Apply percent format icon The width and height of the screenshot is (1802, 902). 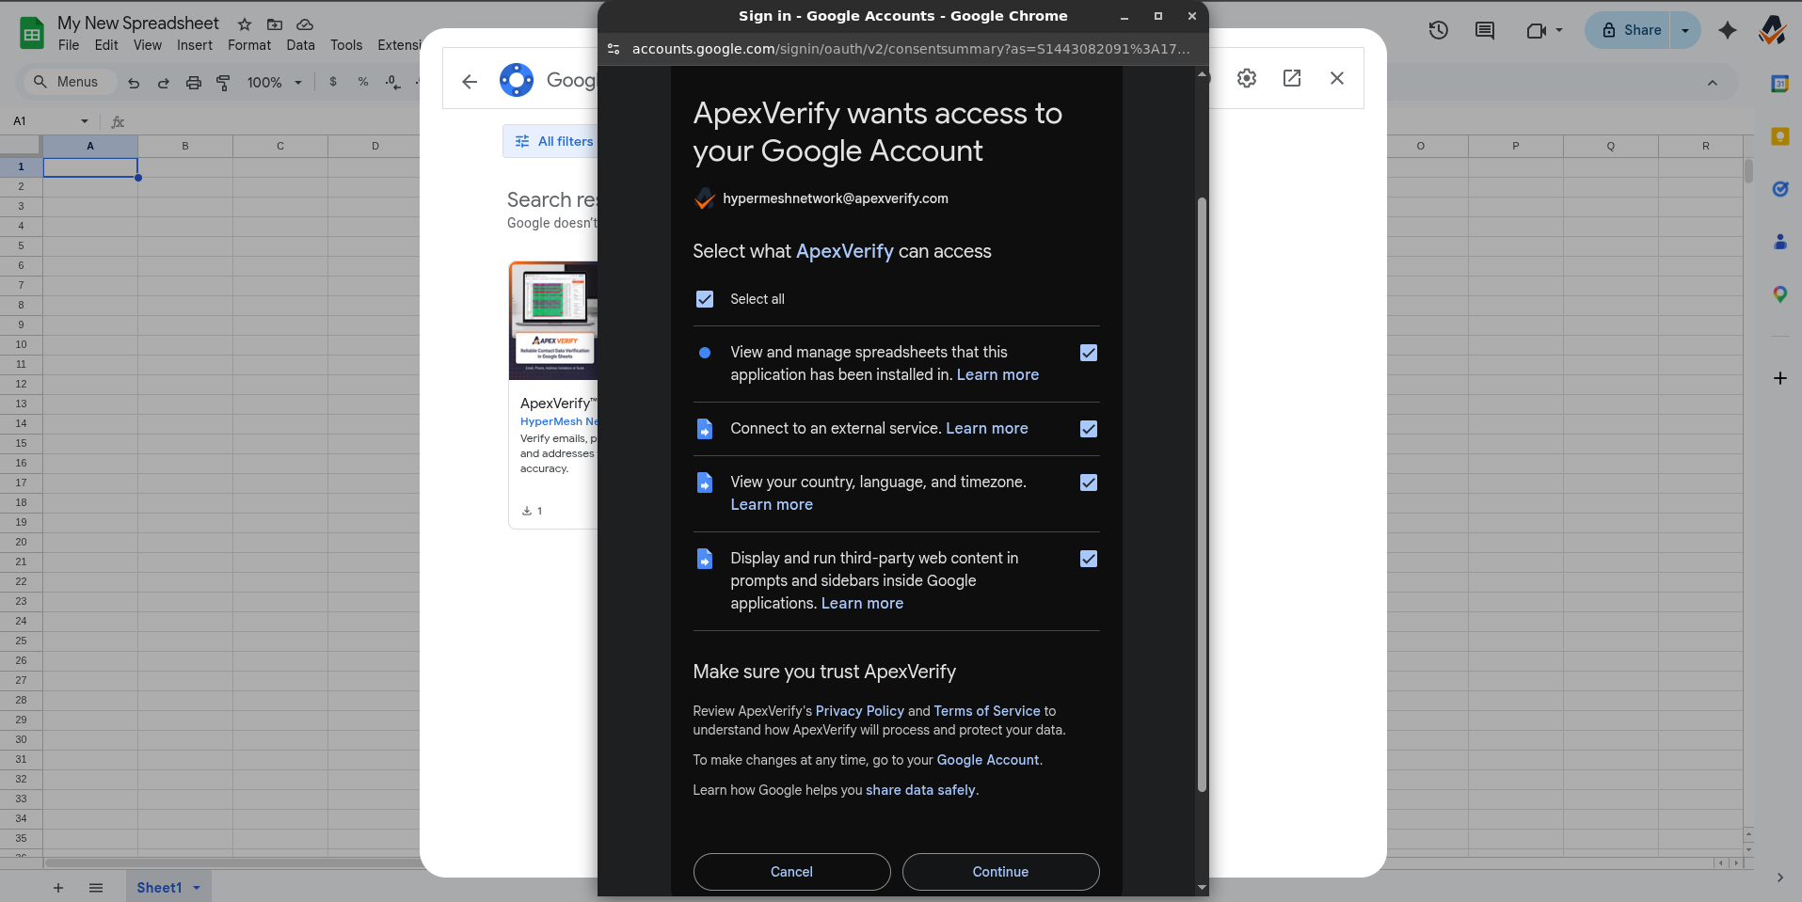coord(363,82)
